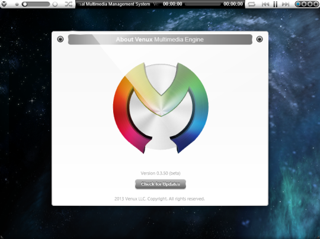
Task: Toggle repeat mode
Action: click(251, 4)
